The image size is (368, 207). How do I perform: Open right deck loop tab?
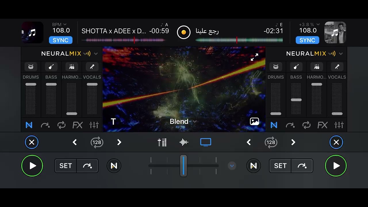[x=306, y=125]
